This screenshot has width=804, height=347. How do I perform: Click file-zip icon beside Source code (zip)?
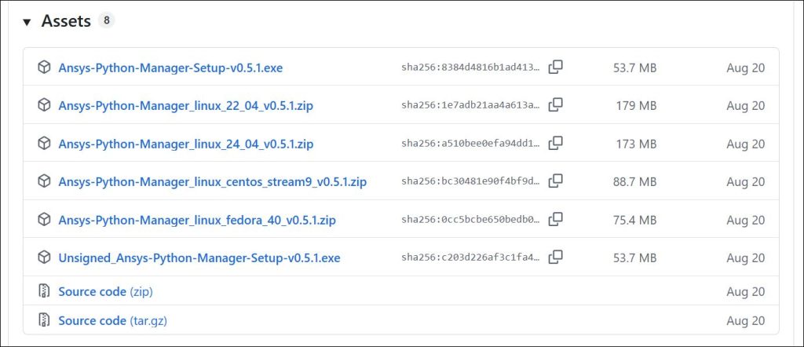pos(44,291)
